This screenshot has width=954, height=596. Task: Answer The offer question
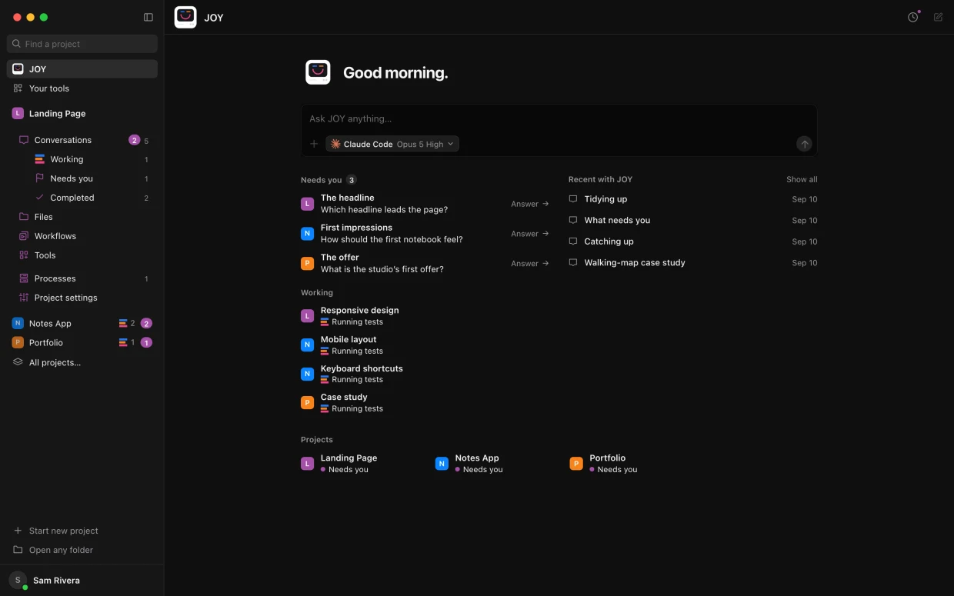coord(530,263)
